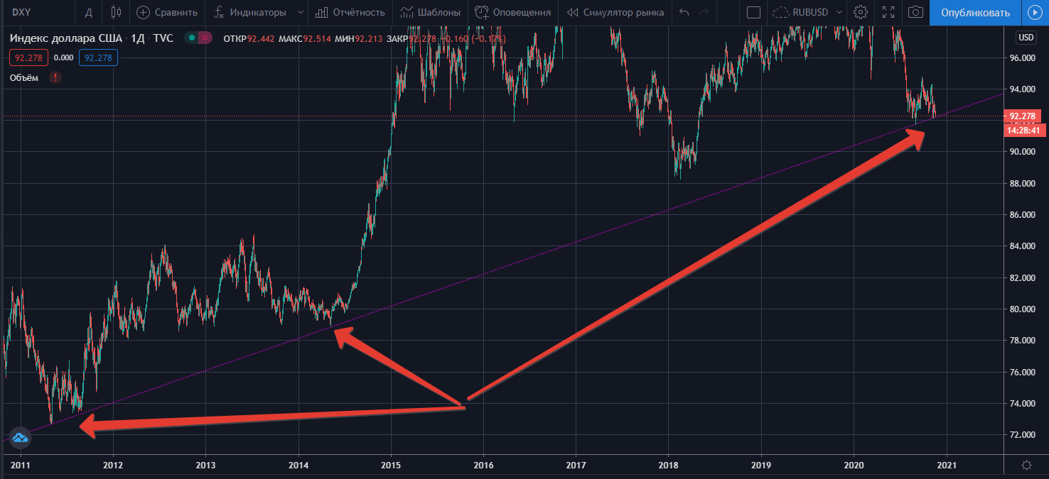Take a chart snapshot with the camera icon

click(916, 12)
